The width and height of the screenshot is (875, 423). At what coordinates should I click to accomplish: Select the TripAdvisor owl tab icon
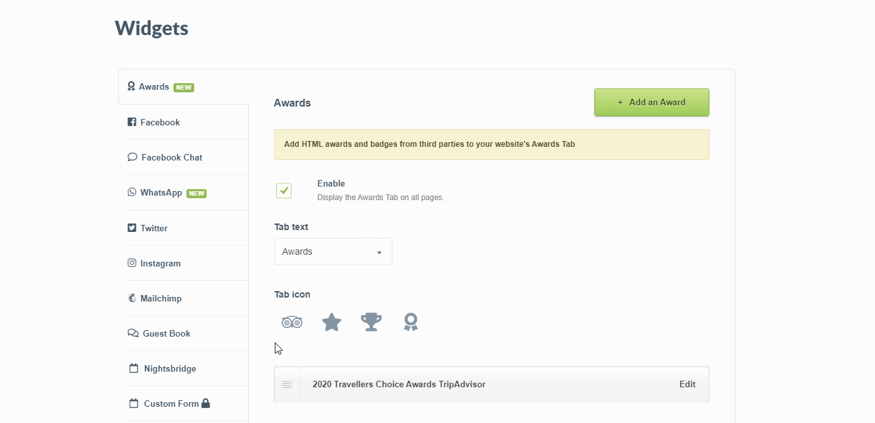[292, 322]
